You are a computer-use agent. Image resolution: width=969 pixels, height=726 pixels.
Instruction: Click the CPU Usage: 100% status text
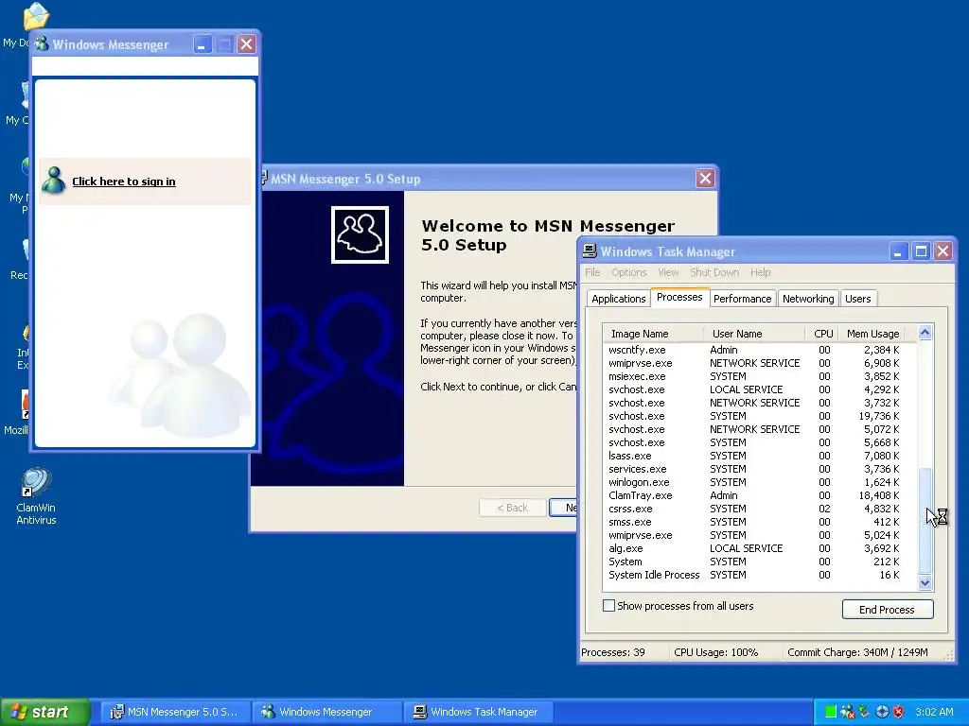715,652
